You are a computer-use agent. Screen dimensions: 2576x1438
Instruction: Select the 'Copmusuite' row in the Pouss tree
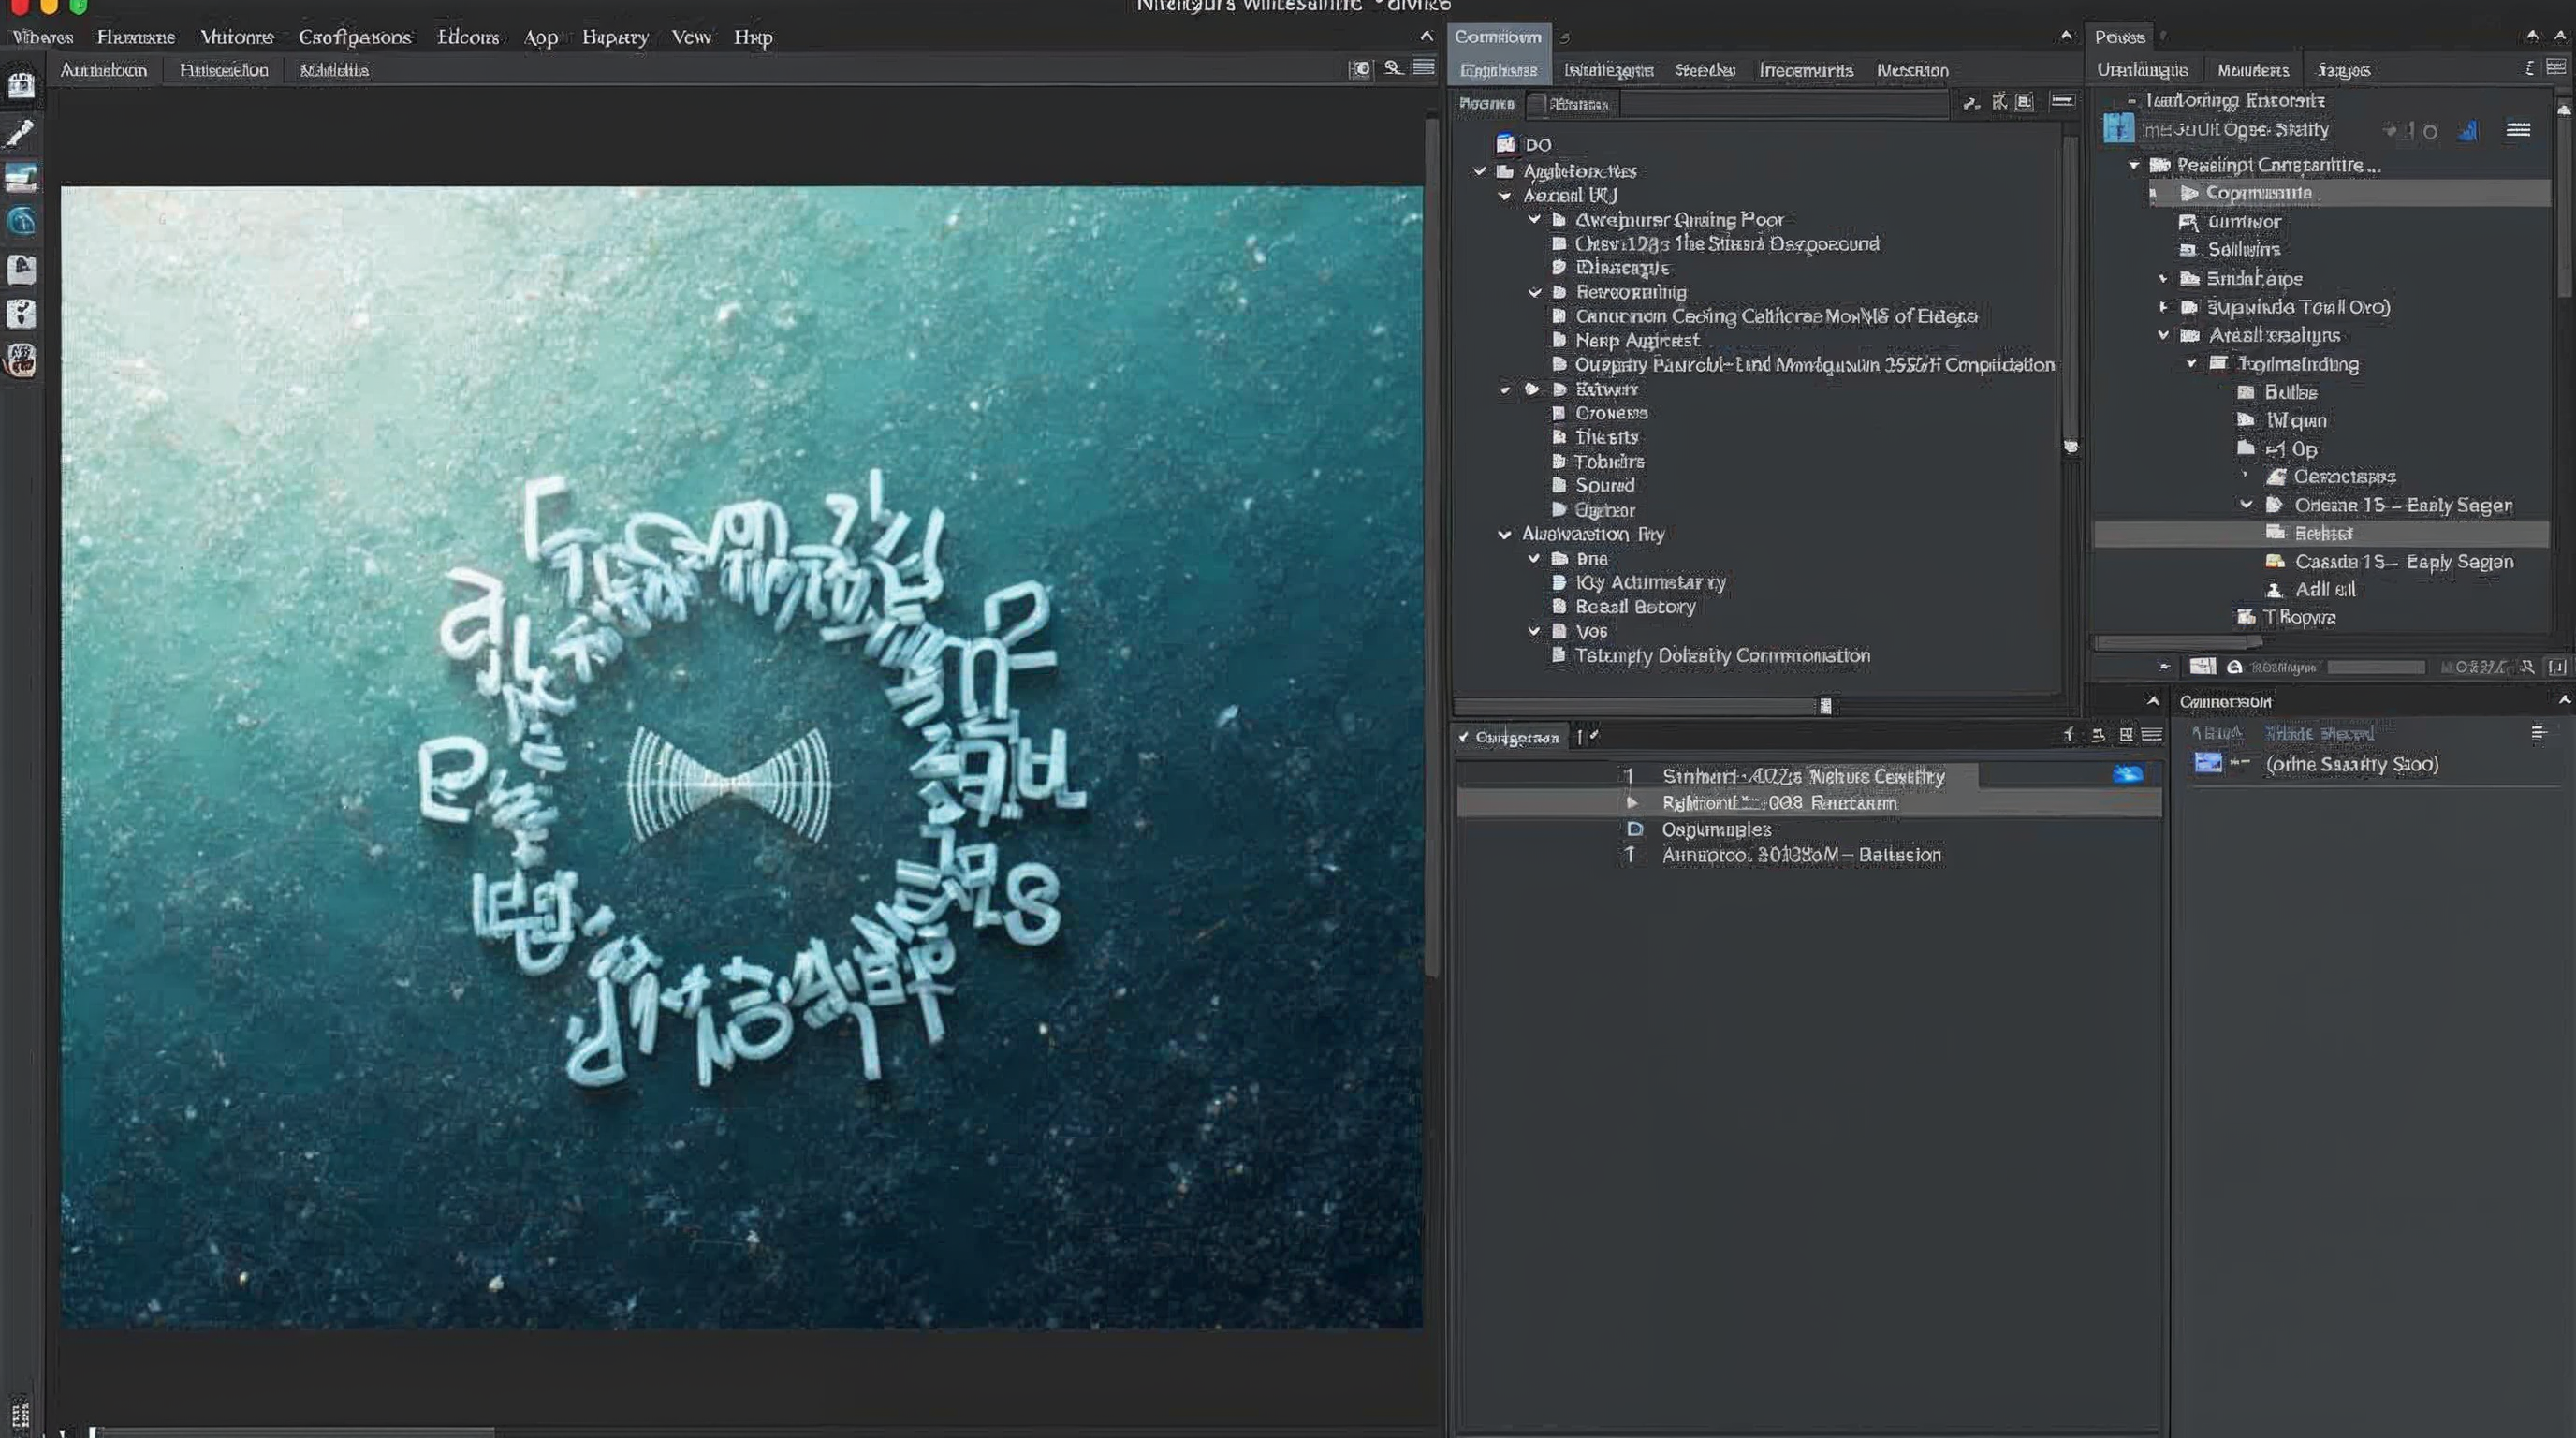tap(2350, 193)
